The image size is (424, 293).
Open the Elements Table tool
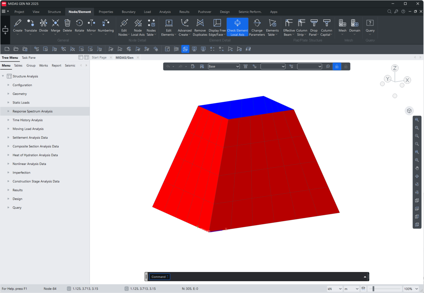[x=272, y=27]
